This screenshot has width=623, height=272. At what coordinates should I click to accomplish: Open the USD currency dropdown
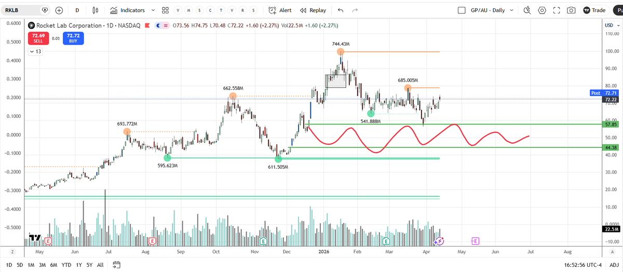[x=611, y=25]
